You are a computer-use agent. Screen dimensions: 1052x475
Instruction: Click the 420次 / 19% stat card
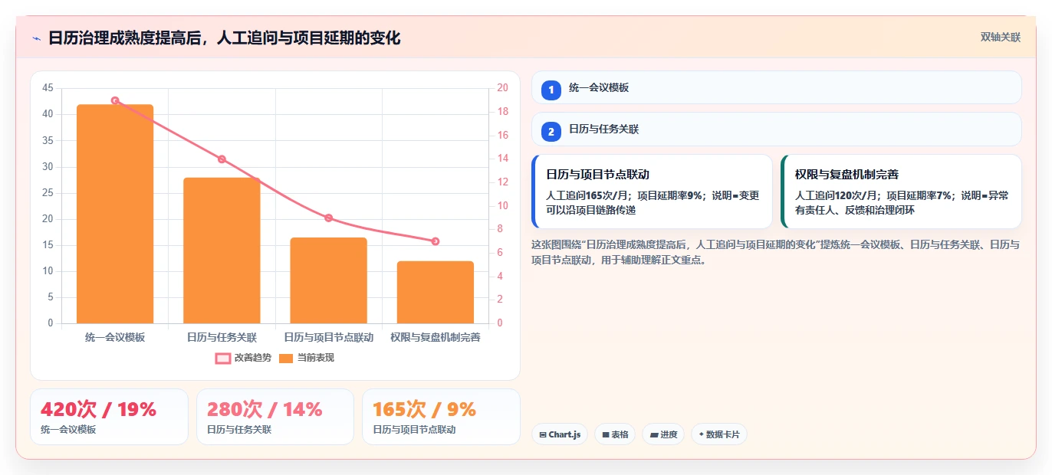(109, 417)
